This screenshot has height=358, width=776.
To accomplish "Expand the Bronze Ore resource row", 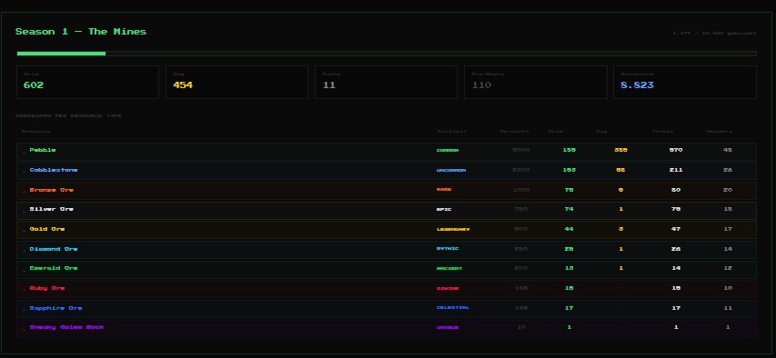I will click(x=387, y=191).
